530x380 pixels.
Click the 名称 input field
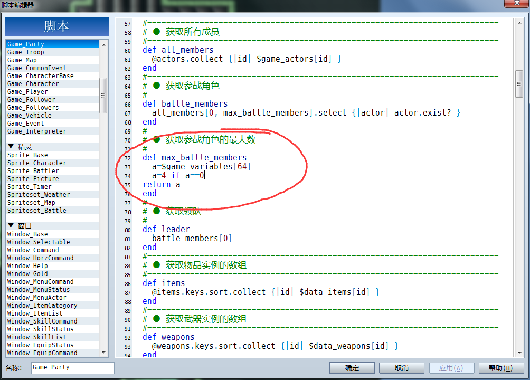[73, 368]
